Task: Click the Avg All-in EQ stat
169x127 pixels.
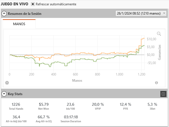Action: click(x=44, y=119)
